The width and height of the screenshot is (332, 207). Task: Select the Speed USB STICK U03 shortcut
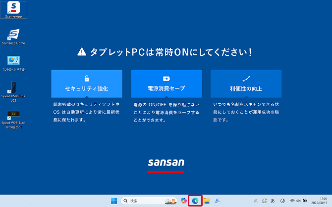[x=13, y=91]
